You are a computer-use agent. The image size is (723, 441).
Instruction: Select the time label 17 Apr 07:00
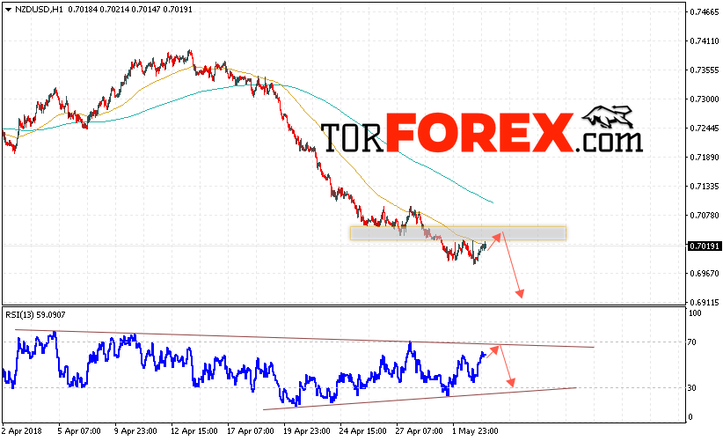(251, 431)
